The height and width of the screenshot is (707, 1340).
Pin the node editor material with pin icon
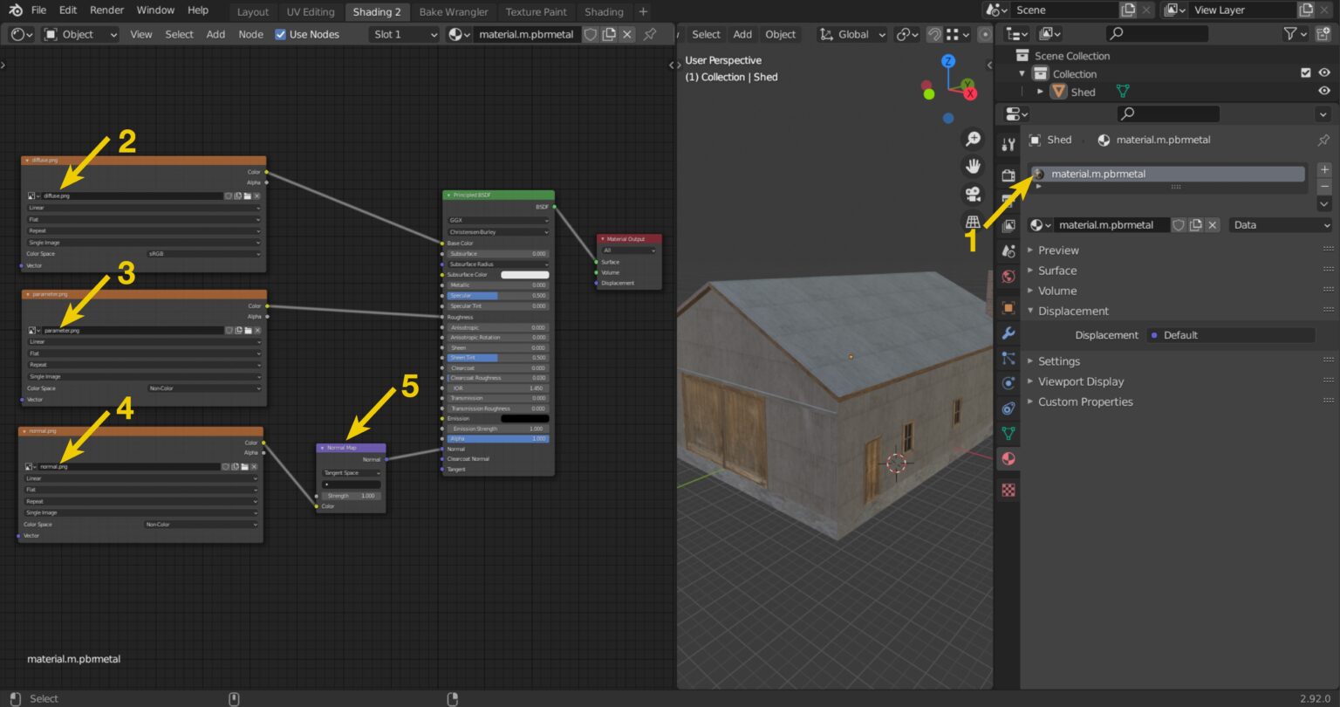point(650,34)
